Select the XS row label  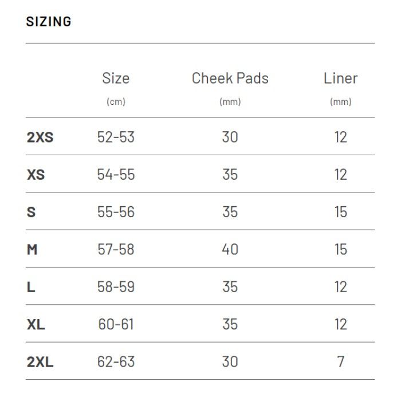tap(36, 175)
